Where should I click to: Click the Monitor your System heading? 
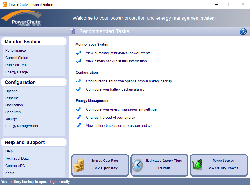pyautogui.click(x=92, y=44)
